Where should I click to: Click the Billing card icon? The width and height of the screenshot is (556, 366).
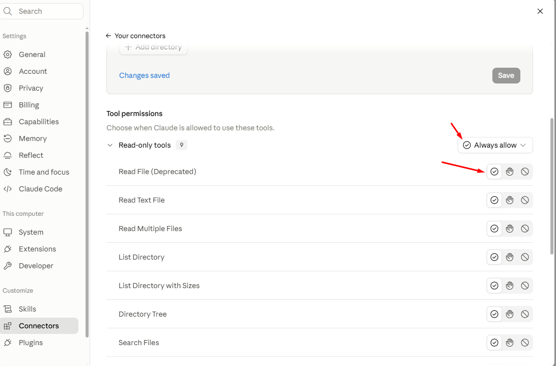click(8, 105)
